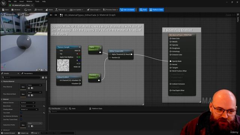
Task: Click the Emissive Color input pin
Action: point(171,55)
